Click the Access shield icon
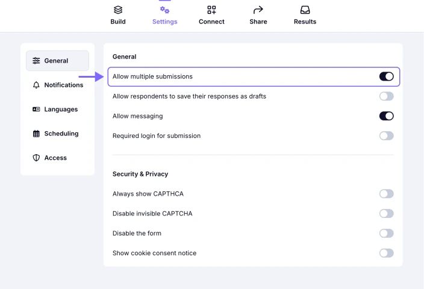The height and width of the screenshot is (289, 424). pos(36,158)
